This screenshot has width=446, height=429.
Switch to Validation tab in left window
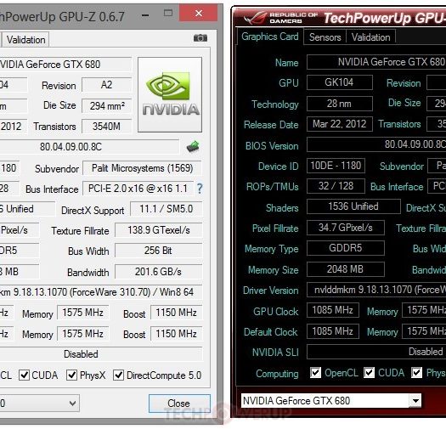pos(25,40)
